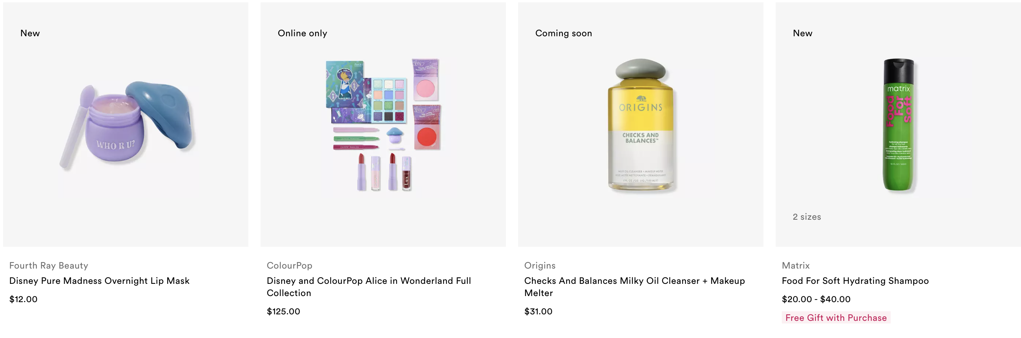Open the Origins cleanser bottle image
The width and height of the screenshot is (1021, 338).
click(640, 125)
